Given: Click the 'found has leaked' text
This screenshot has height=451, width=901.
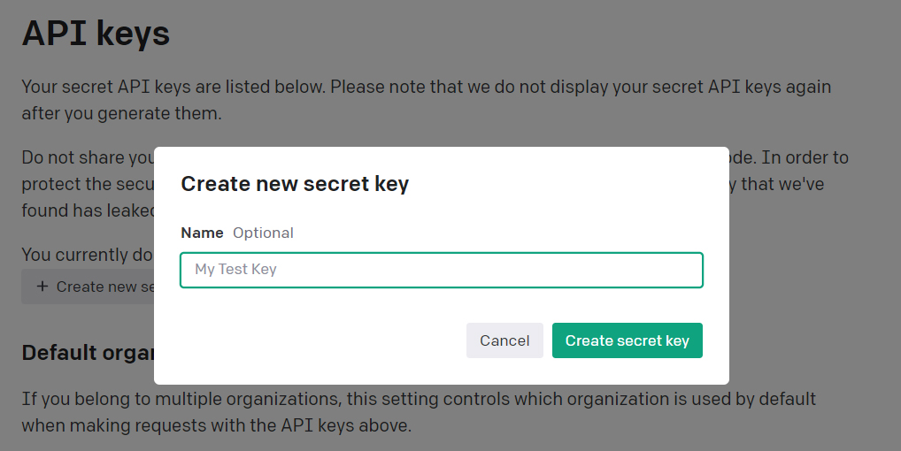Looking at the screenshot, I should [x=88, y=210].
